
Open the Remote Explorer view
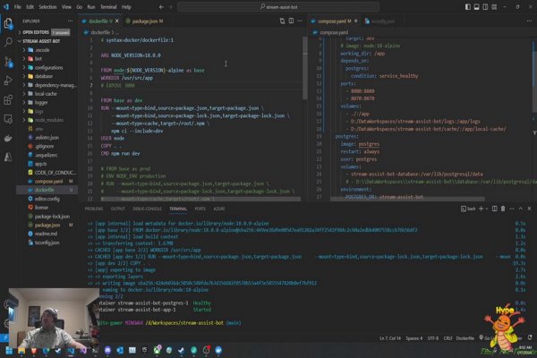point(8,119)
